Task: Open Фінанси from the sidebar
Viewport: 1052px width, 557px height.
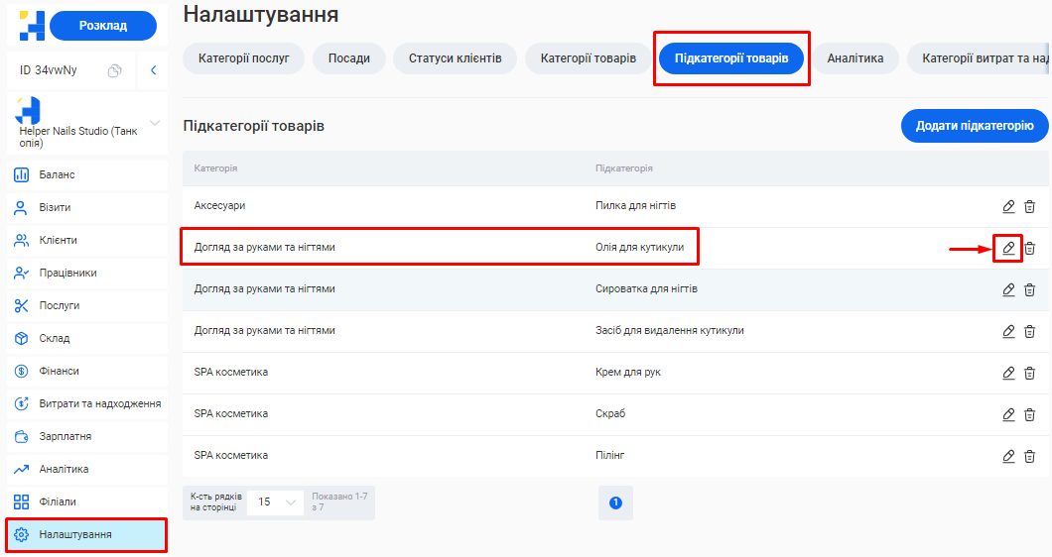Action: [x=59, y=371]
